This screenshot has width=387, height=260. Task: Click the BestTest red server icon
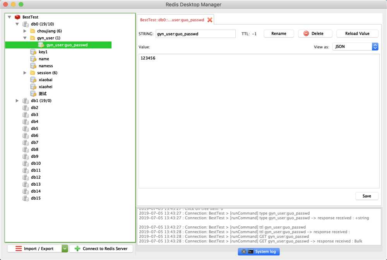(x=17, y=17)
